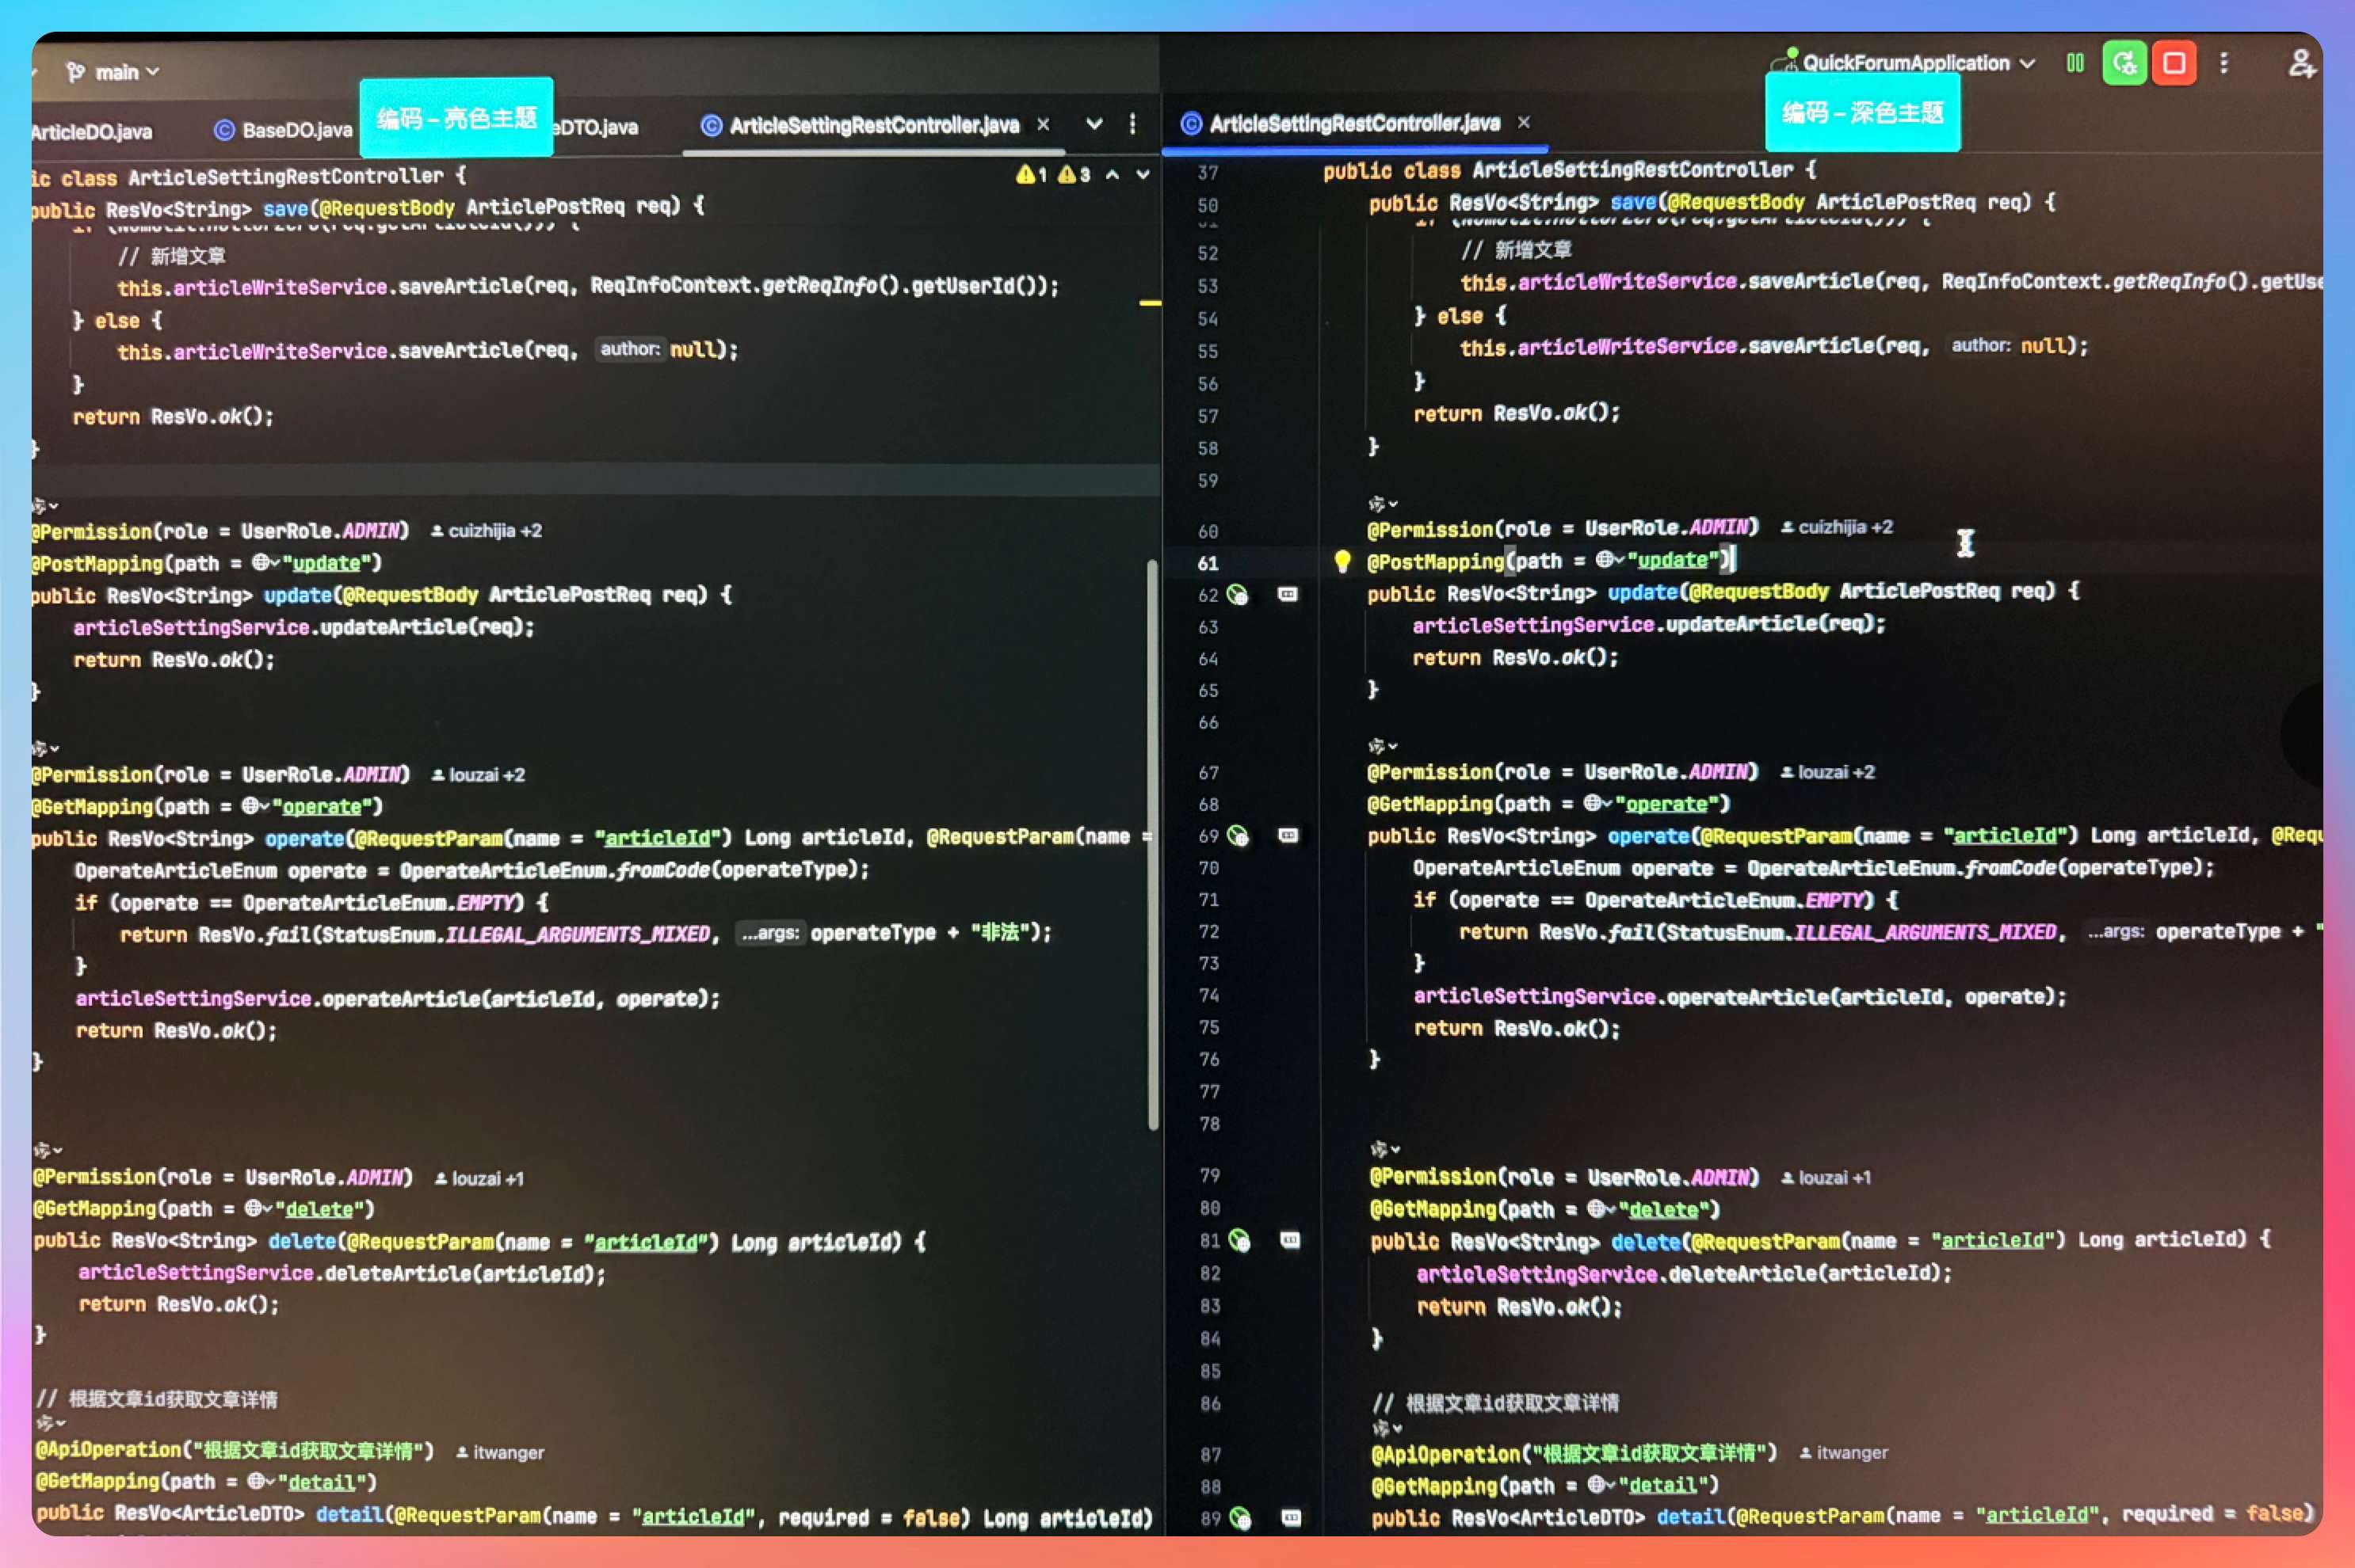Switch to the ArticleDO.java tab
Image resolution: width=2355 pixels, height=1568 pixels.
tap(92, 132)
